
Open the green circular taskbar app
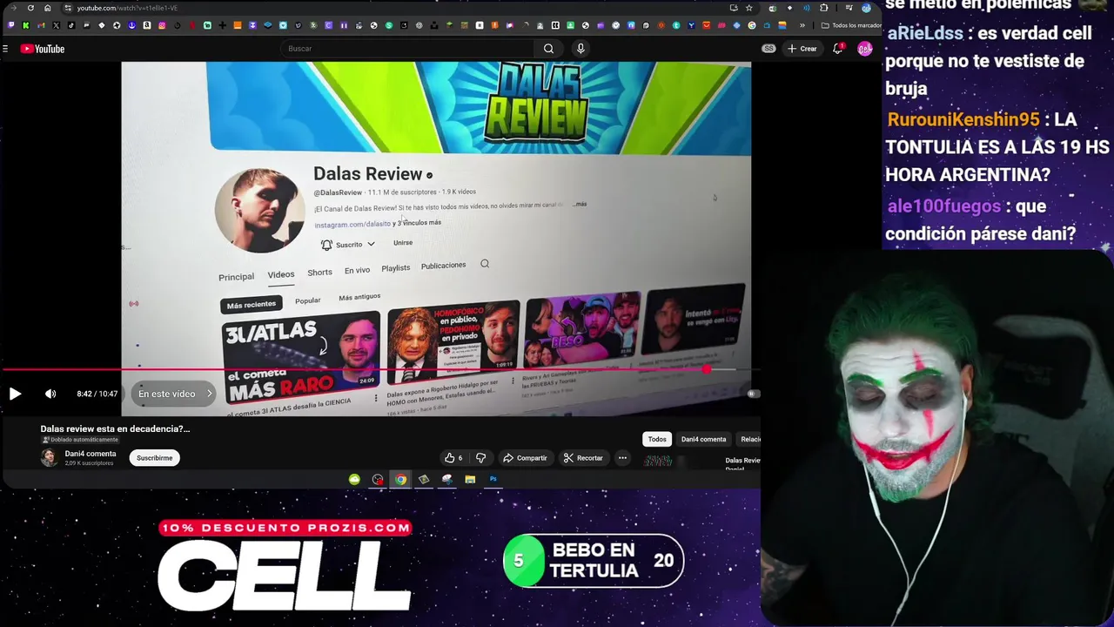354,479
